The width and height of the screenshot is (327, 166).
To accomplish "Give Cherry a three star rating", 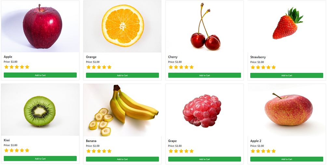I will 181,67.
